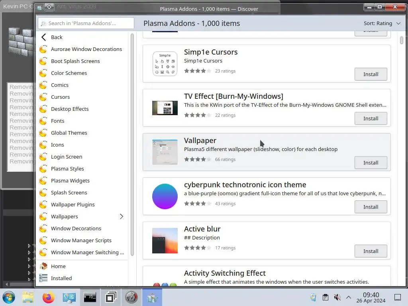This screenshot has height=306, width=408.
Task: Open Active blur preview thumbnail
Action: click(165, 241)
